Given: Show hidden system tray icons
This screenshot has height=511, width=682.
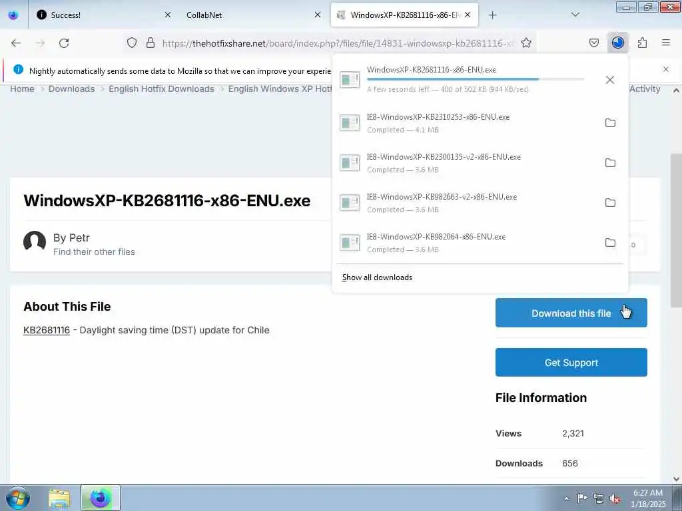Looking at the screenshot, I should click(566, 498).
